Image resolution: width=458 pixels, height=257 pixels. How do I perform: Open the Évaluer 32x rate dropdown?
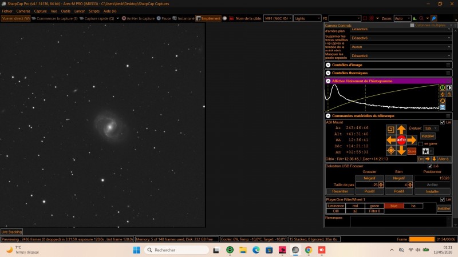431,128
